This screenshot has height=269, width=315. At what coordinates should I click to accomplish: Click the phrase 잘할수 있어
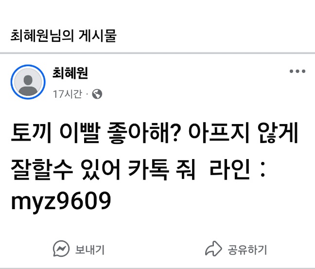66,169
